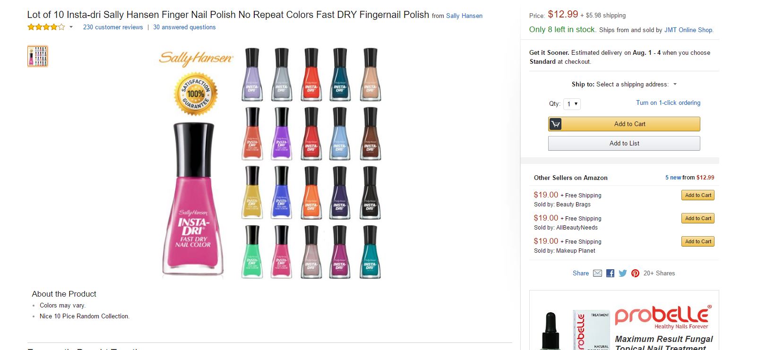This screenshot has height=350, width=766.
Task: Open the star rating breakdown arrow
Action: click(x=71, y=27)
